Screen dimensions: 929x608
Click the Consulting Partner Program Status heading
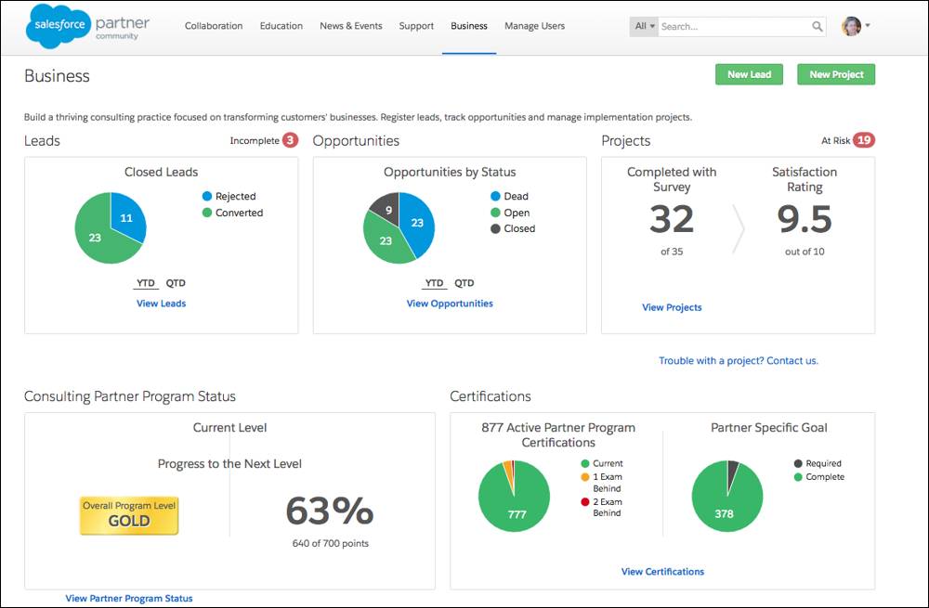[x=130, y=396]
